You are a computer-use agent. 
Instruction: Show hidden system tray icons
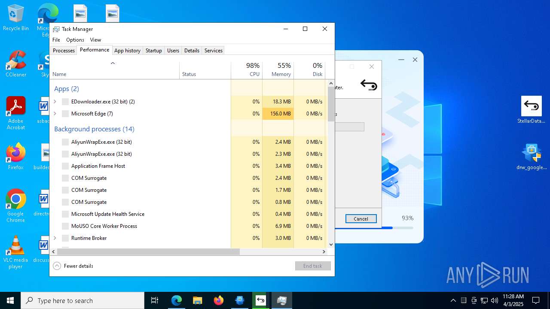tap(453, 300)
